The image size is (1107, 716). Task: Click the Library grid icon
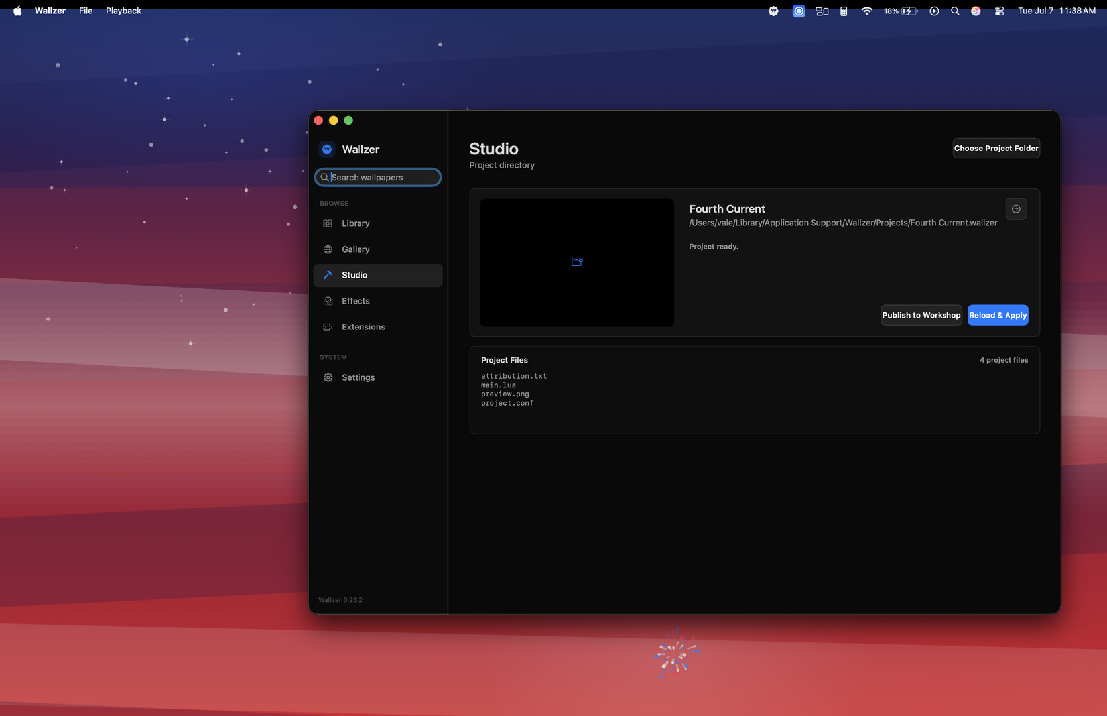(328, 223)
